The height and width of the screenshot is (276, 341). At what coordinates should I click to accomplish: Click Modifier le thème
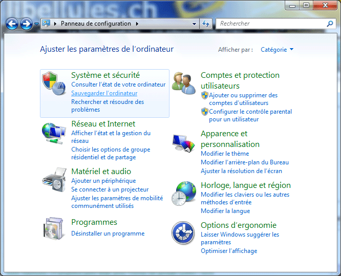pos(225,154)
